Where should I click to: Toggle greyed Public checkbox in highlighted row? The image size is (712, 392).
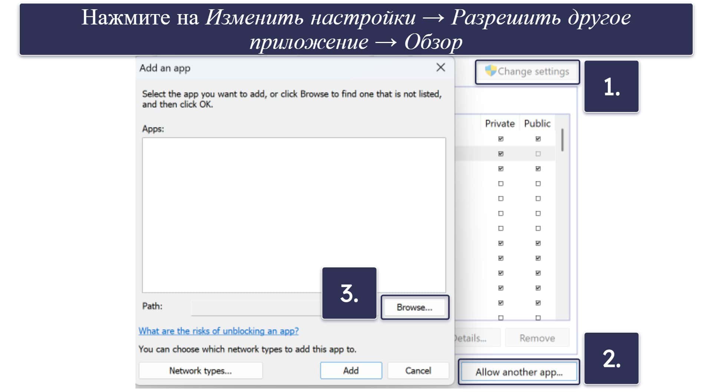click(x=538, y=154)
